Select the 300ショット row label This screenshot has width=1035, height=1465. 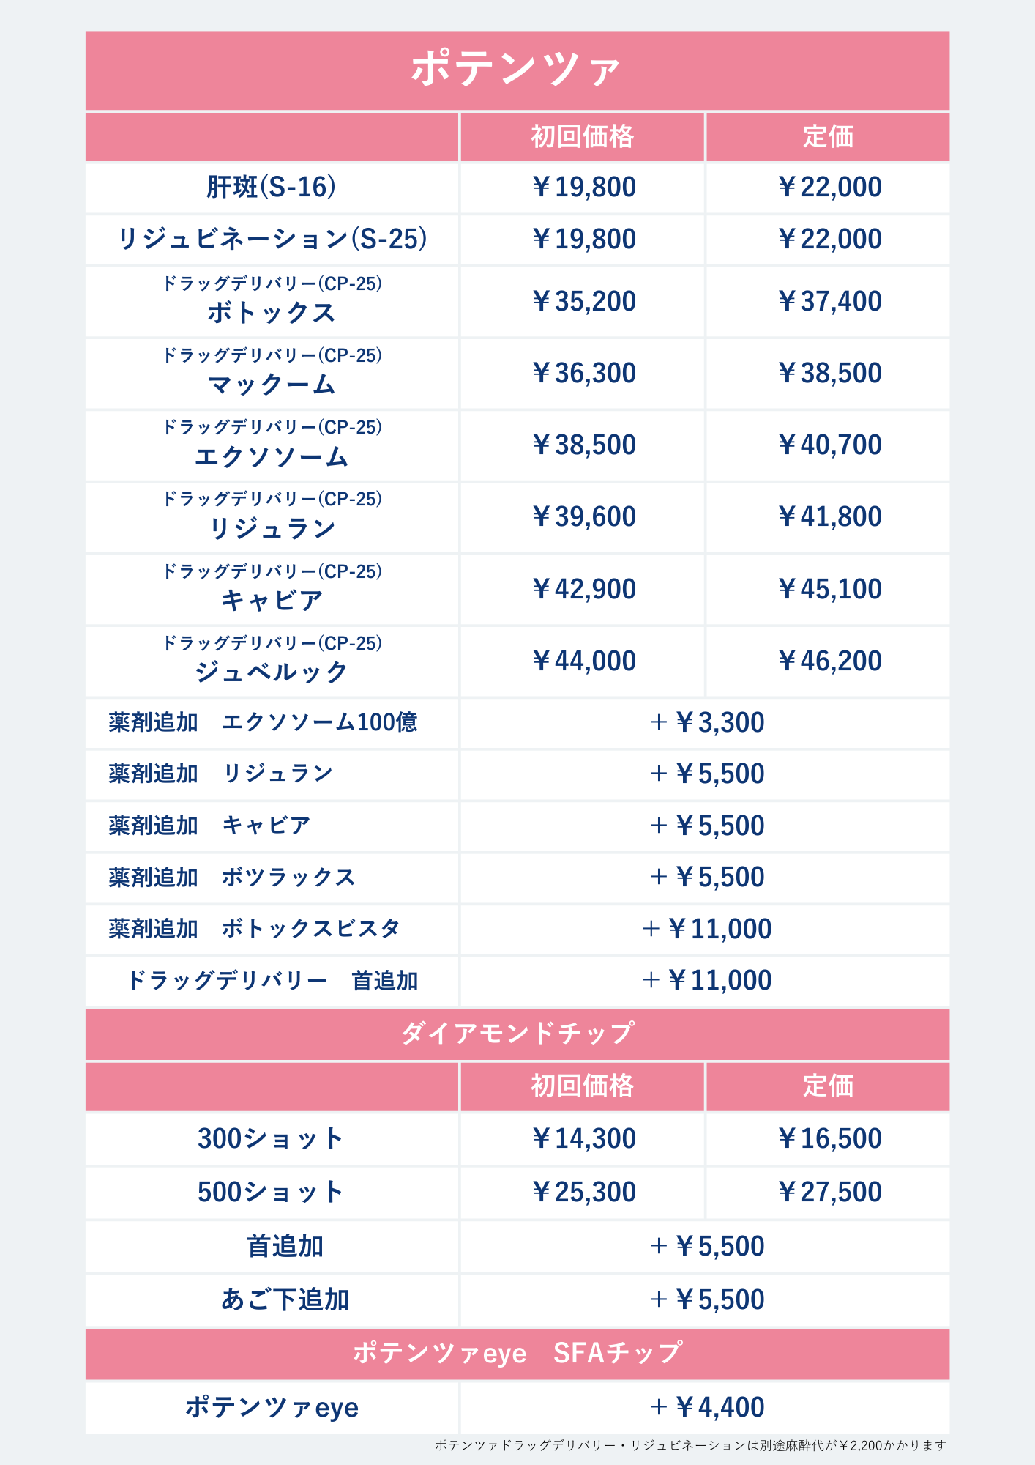(272, 1138)
